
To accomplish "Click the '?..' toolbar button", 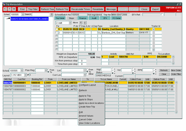I will point(5,9).
